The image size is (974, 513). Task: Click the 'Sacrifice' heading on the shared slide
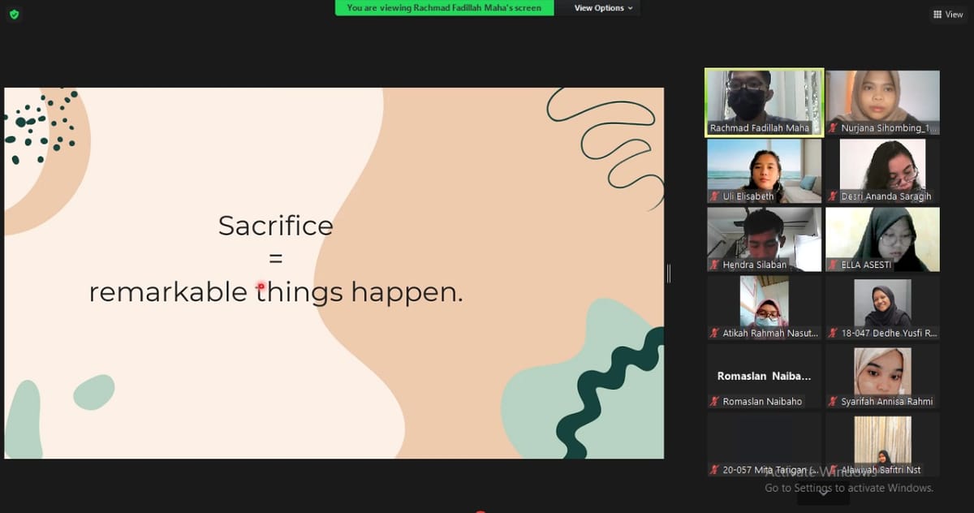[x=275, y=226]
